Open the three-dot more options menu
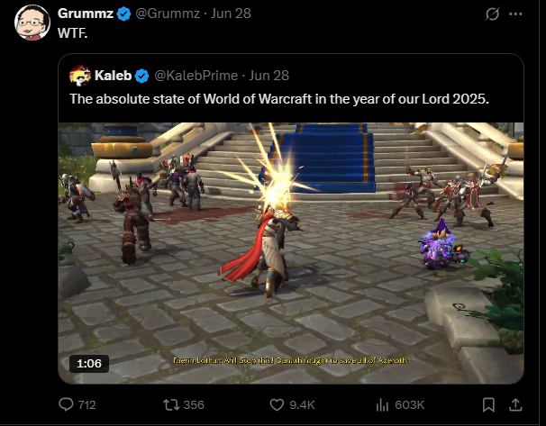 [515, 14]
